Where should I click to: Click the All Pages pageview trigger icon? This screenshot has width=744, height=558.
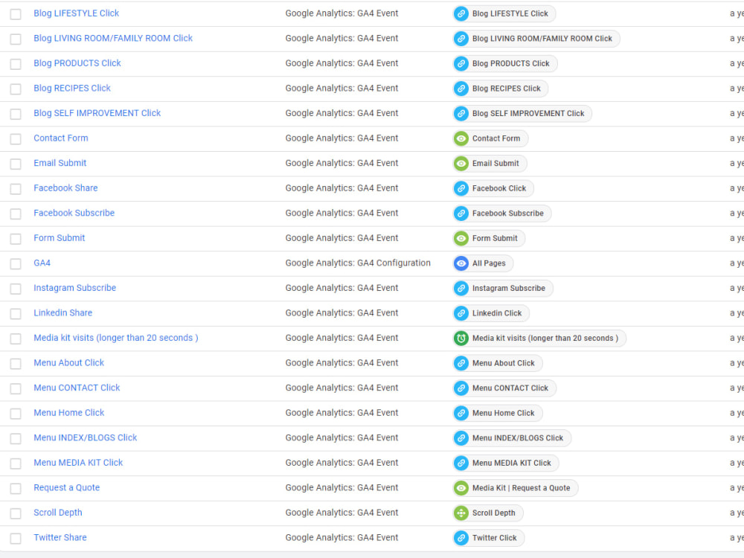click(x=461, y=263)
